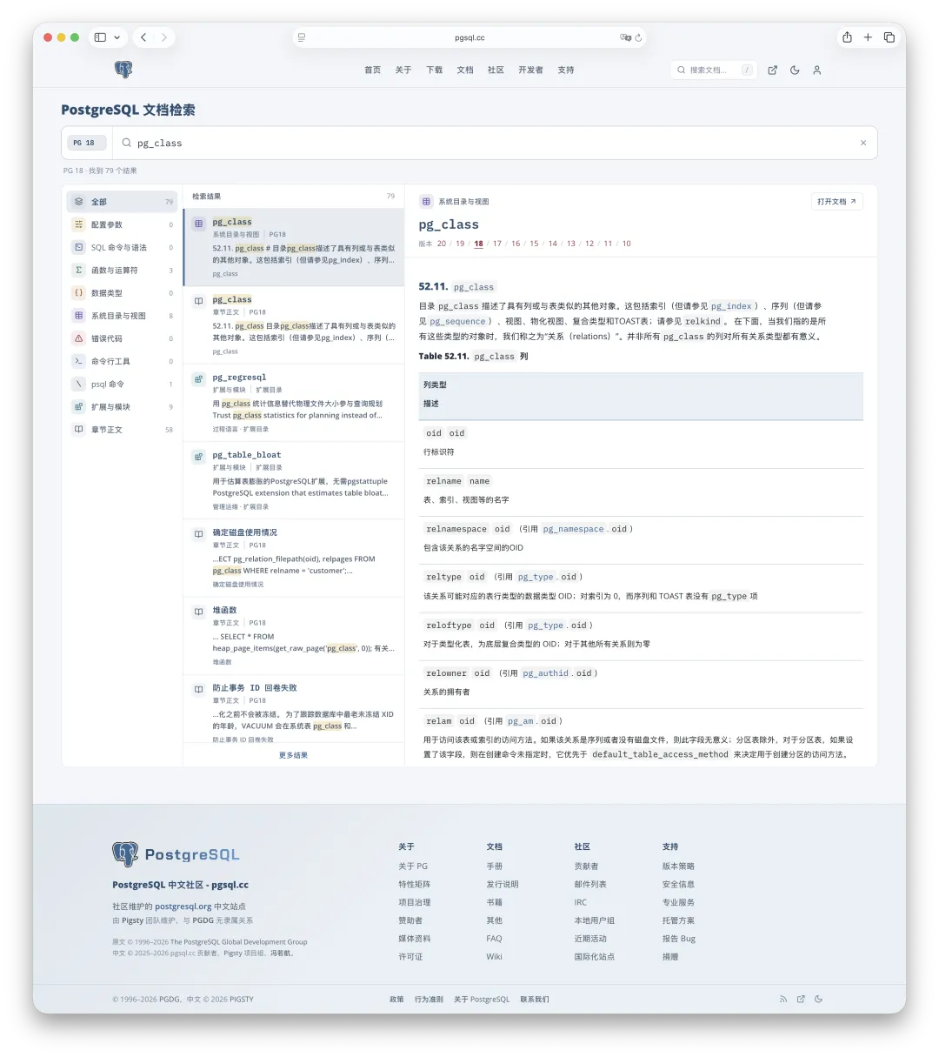Filter by 系统目录与视图 category

pos(122,316)
